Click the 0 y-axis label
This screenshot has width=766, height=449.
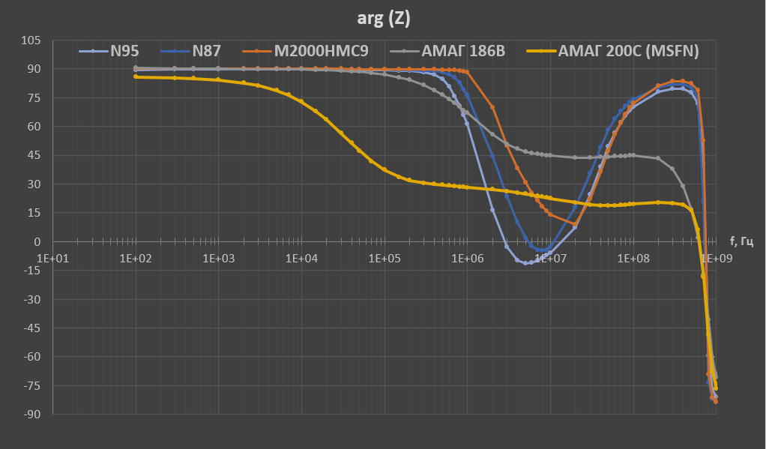(37, 242)
